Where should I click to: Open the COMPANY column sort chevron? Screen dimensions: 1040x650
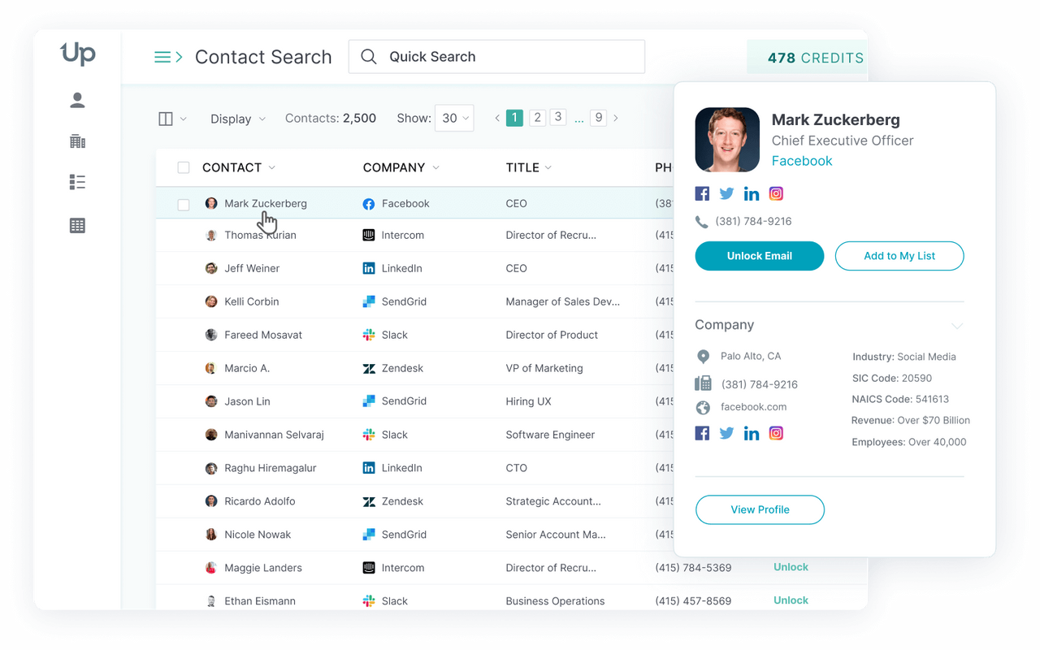coord(436,167)
